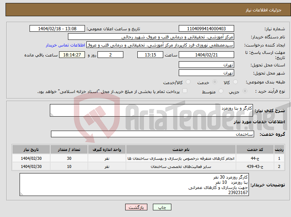
Task: Click the نفر unit cell in row 1
Action: pos(107,158)
